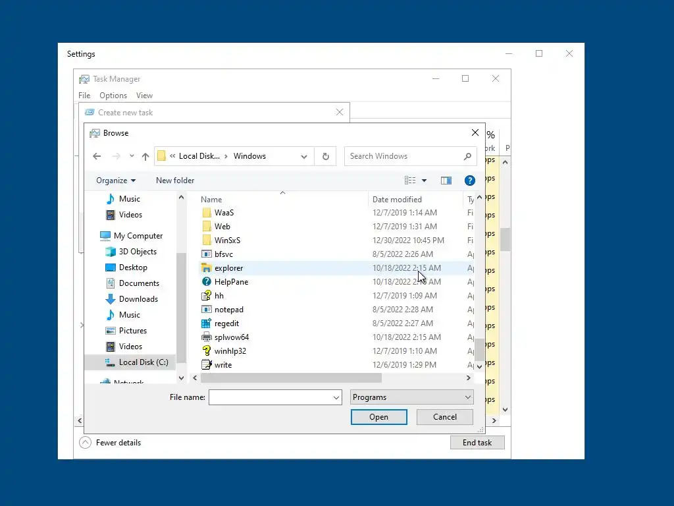Click End task in Task Manager

coord(477,442)
